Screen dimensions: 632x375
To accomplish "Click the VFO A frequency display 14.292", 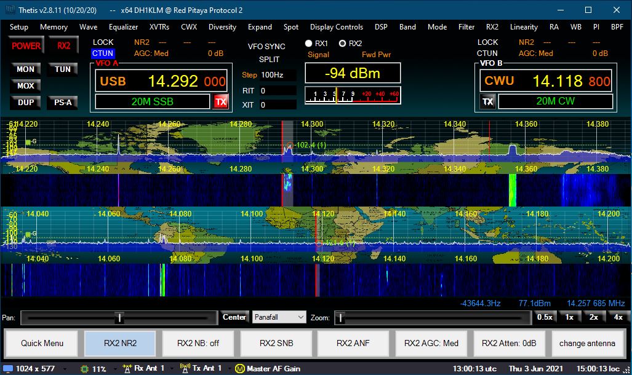I will click(x=173, y=81).
